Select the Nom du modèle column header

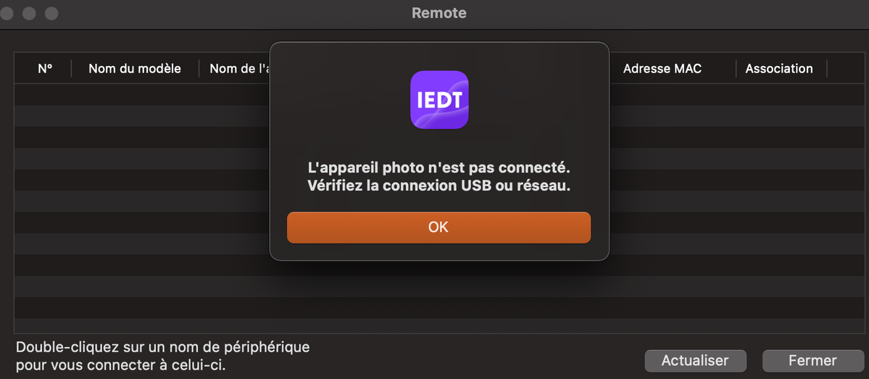click(x=134, y=69)
